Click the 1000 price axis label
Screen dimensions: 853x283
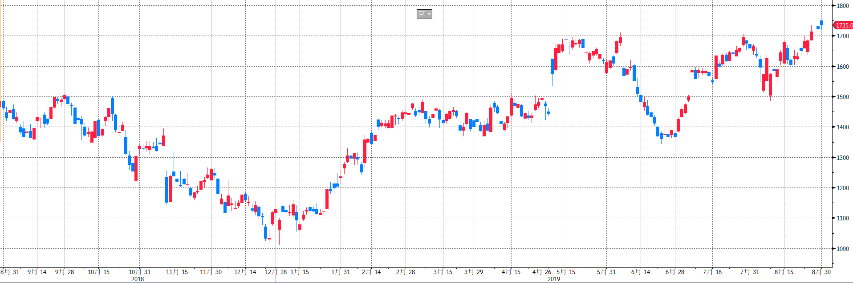(842, 249)
